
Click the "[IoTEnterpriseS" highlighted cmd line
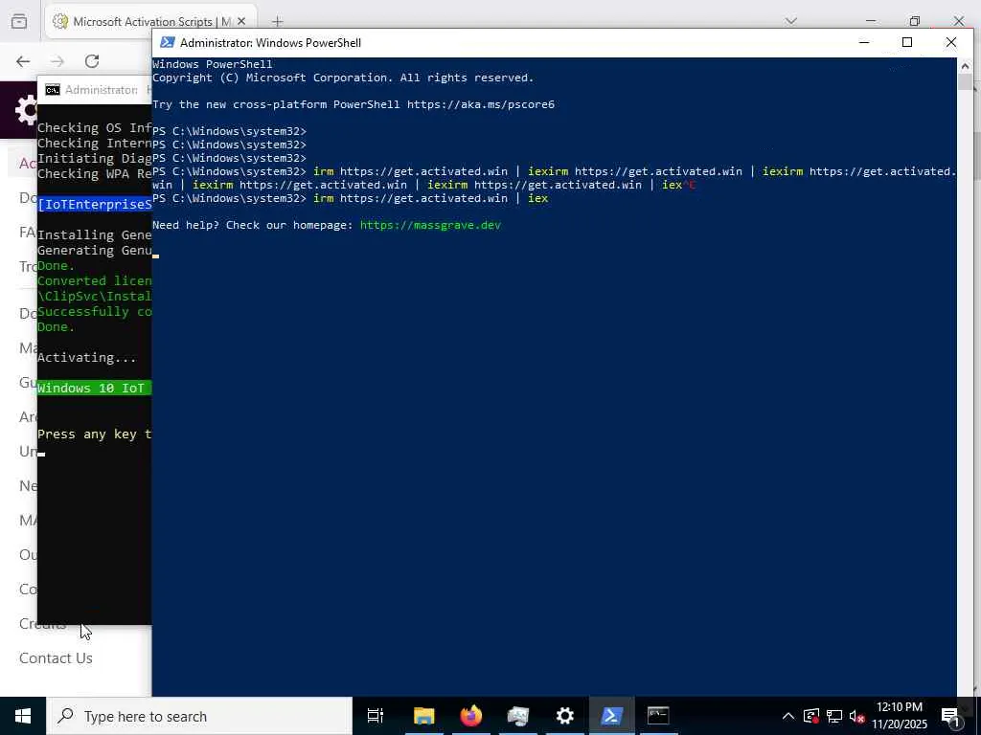(95, 205)
